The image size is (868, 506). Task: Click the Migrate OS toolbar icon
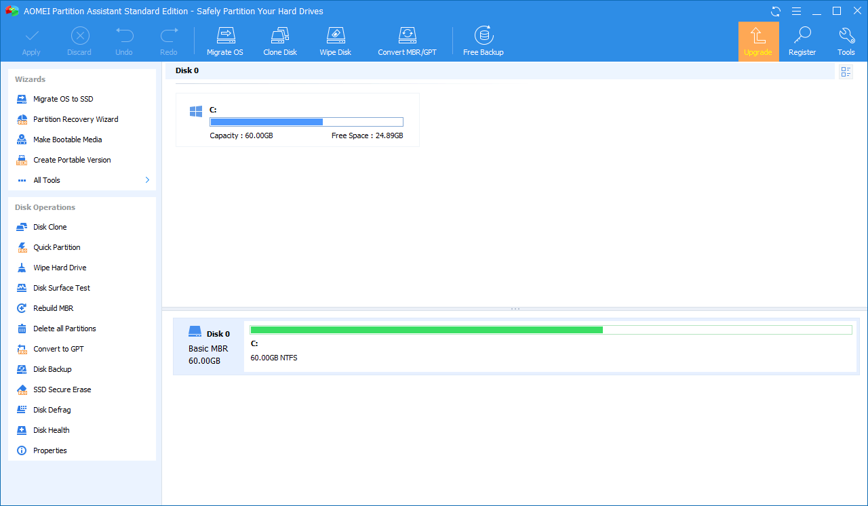[224, 41]
